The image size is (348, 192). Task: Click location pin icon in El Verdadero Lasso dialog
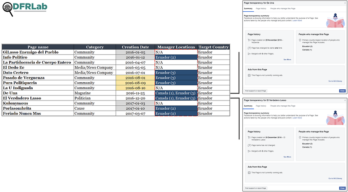[x=300, y=138]
